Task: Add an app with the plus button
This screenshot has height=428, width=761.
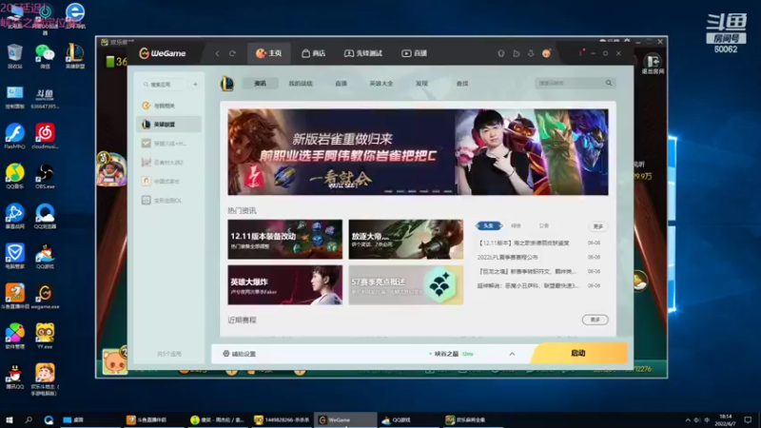Action: point(195,85)
